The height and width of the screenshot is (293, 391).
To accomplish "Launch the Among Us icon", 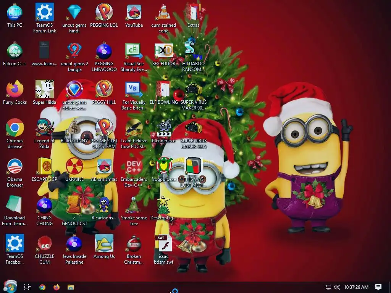I will click(104, 247).
